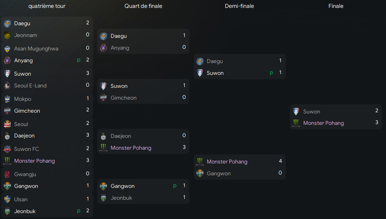The width and height of the screenshot is (386, 219).
Task: Click Mokpo team badge
Action: (x=7, y=99)
